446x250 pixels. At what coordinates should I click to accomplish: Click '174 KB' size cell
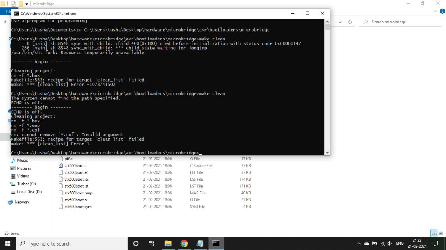click(x=245, y=179)
